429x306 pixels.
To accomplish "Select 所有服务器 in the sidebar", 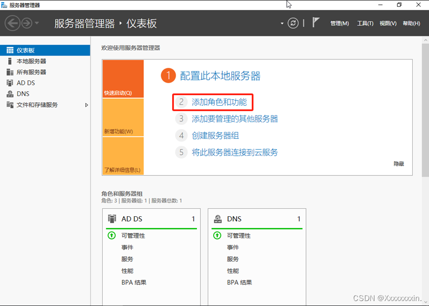I will (x=45, y=72).
